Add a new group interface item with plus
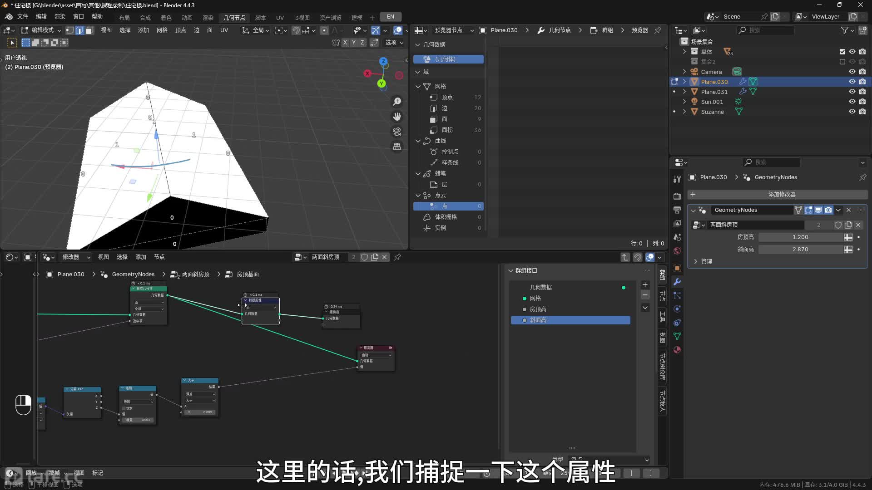The image size is (872, 490). click(645, 285)
